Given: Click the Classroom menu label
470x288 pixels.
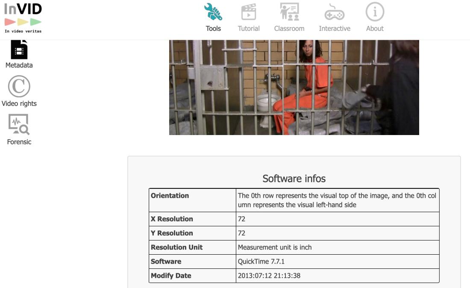Looking at the screenshot, I should coord(289,29).
